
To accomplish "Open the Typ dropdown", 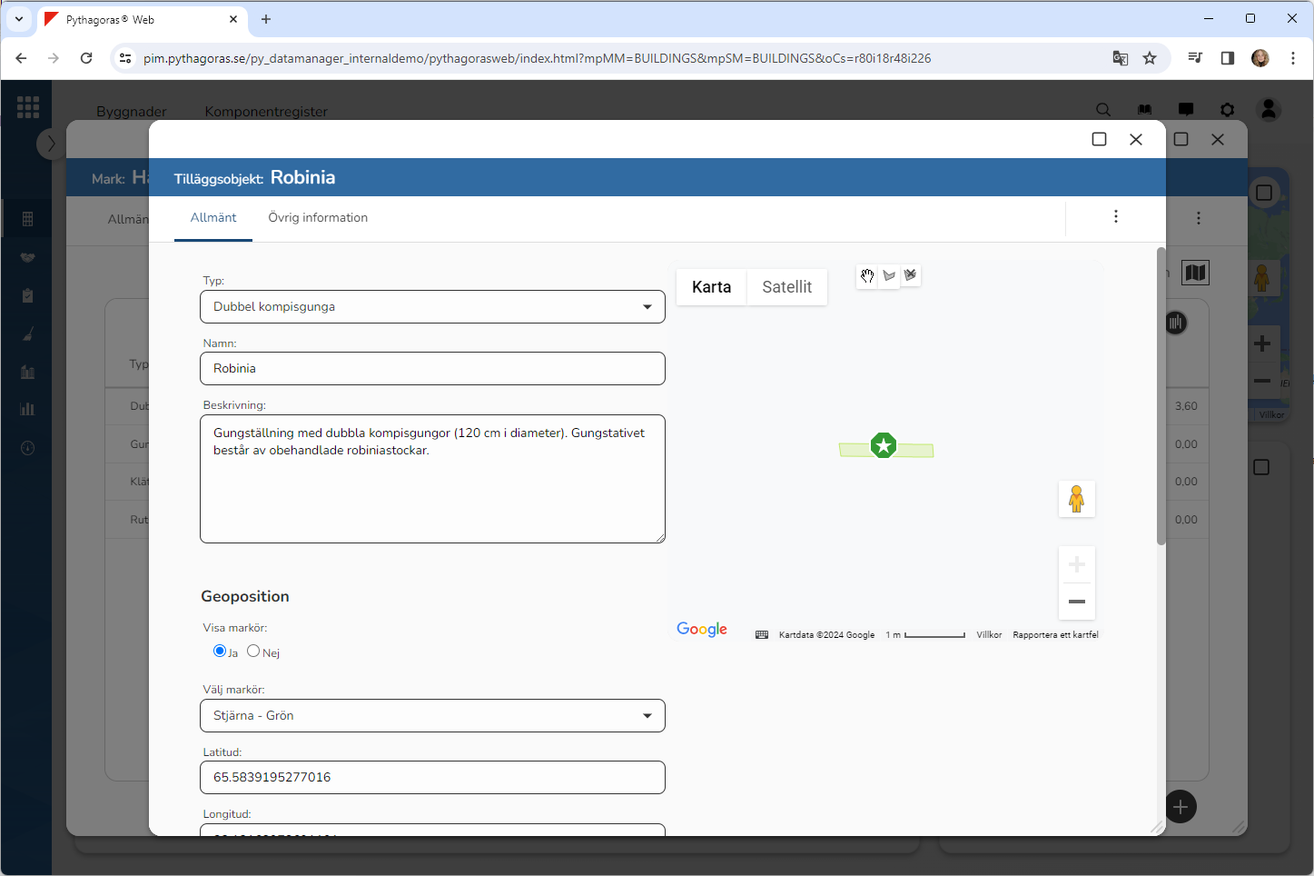I will click(432, 307).
